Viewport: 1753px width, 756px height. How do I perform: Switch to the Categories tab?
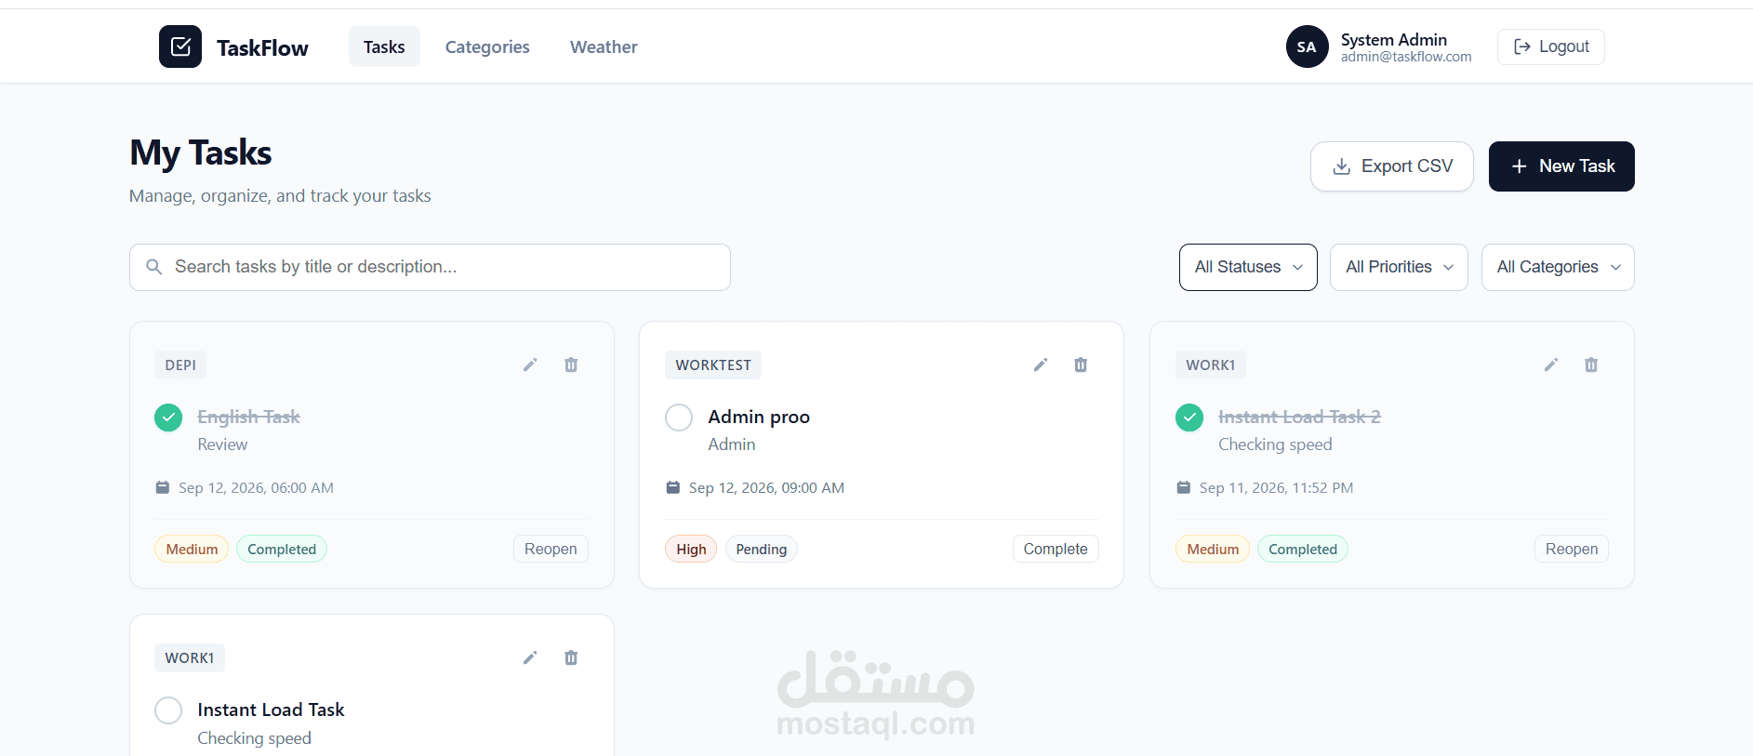click(487, 46)
